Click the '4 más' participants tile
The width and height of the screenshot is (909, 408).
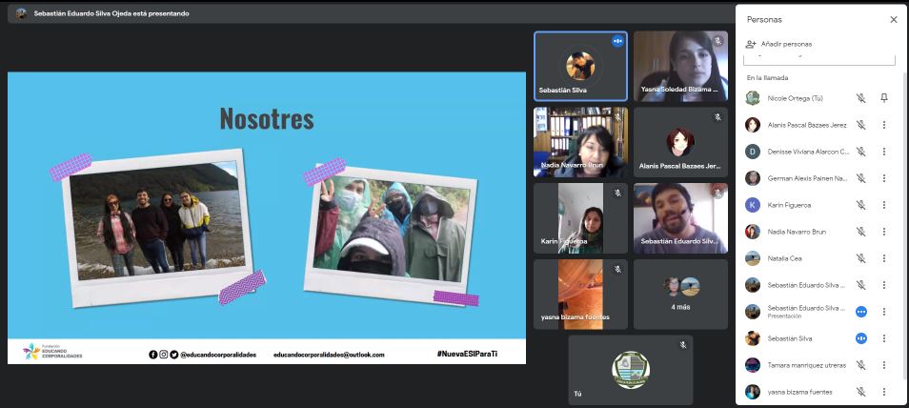click(x=680, y=294)
